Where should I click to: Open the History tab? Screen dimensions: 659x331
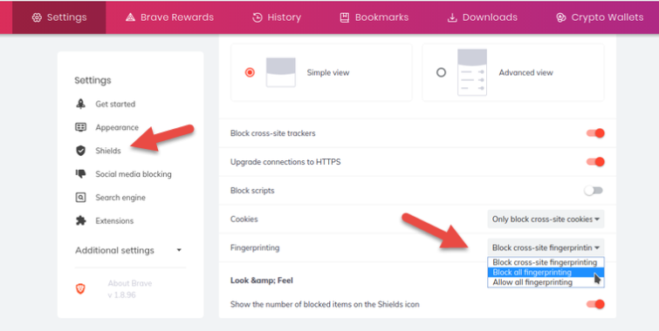point(277,17)
